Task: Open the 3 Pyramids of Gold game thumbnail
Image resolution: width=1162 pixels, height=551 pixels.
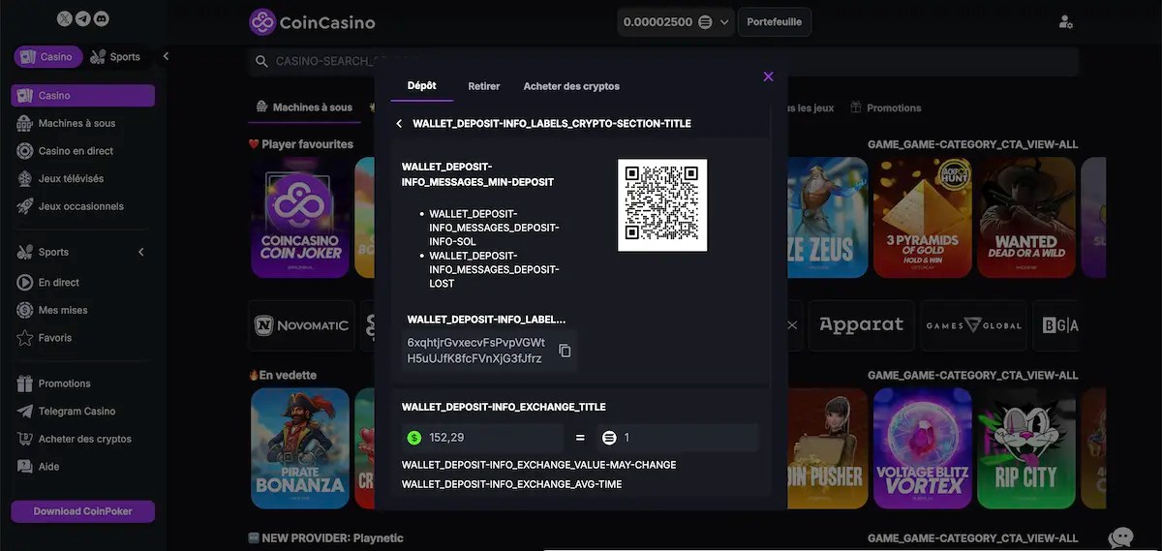Action: pyautogui.click(x=922, y=217)
